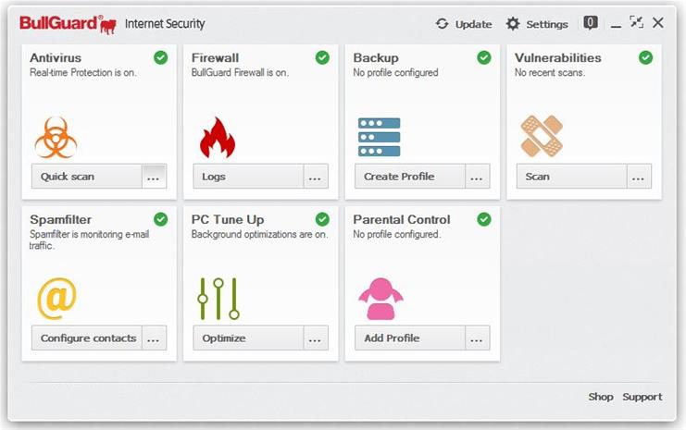This screenshot has height=430, width=686.
Task: Click the PC Tune Up sliders icon
Action: [x=218, y=299]
